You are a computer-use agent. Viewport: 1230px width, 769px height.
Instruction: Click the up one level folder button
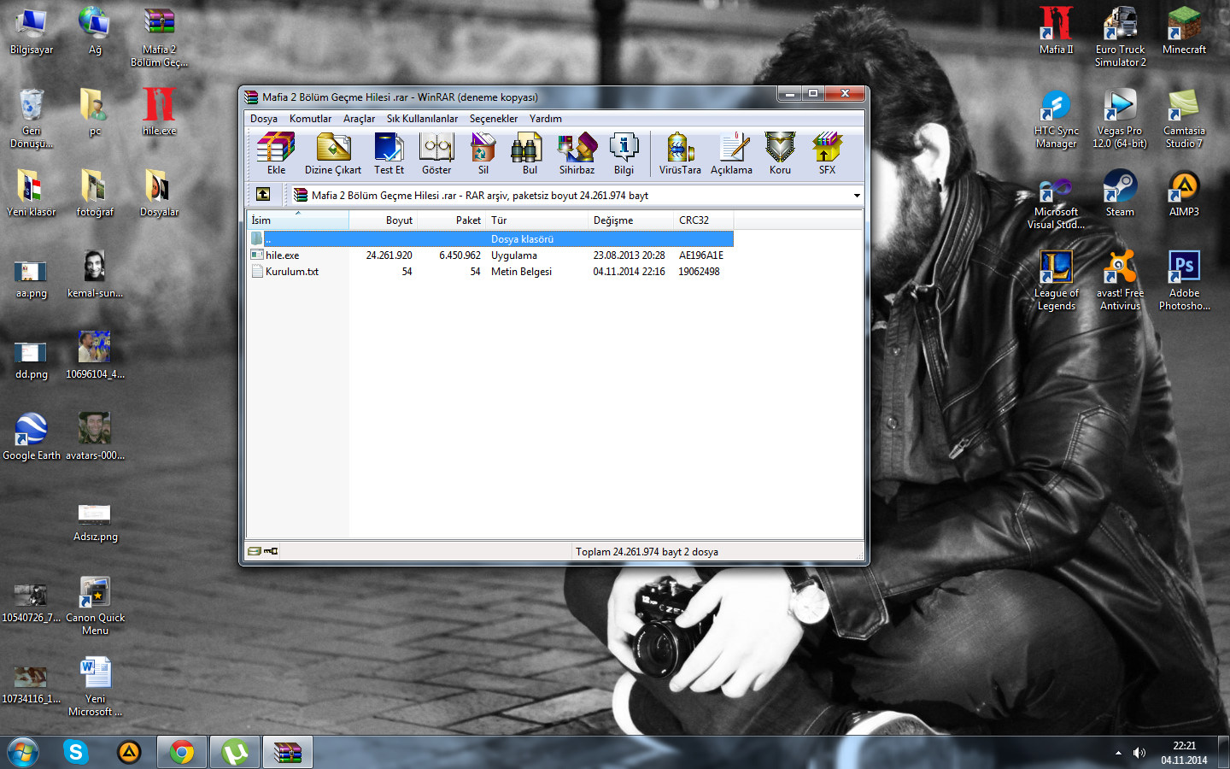(263, 195)
